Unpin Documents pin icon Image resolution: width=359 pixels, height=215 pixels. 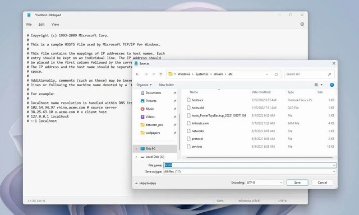(x=175, y=93)
